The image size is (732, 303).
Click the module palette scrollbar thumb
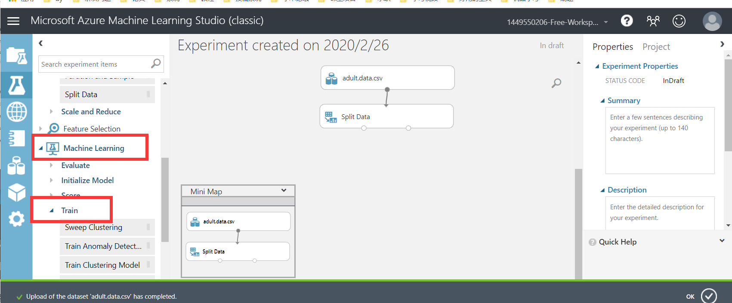point(165,199)
